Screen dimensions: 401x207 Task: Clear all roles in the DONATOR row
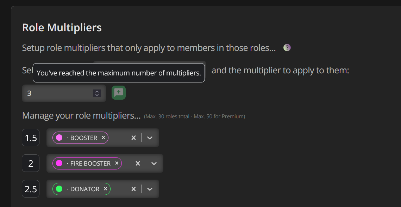133,189
